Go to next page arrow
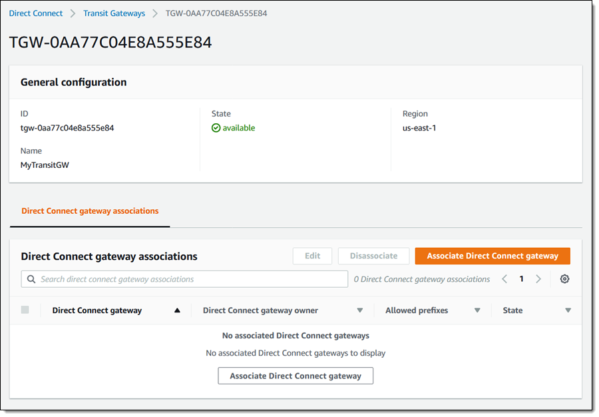Image resolution: width=599 pixels, height=417 pixels. point(538,279)
